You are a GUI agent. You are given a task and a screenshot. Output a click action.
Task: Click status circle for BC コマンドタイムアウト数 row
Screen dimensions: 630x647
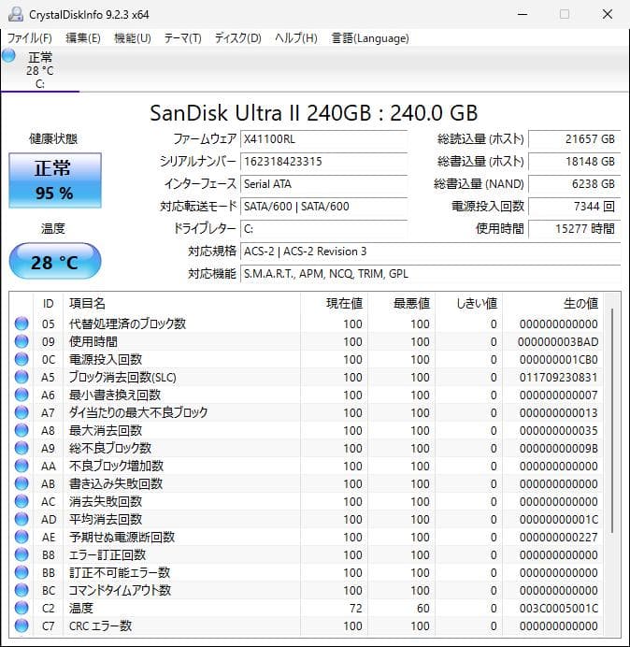click(21, 590)
